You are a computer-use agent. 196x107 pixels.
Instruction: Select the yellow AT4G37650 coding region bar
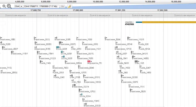coord(169,22)
